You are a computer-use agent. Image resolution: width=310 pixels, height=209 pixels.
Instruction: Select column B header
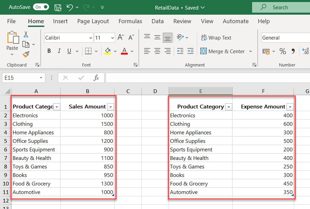tap(88, 91)
